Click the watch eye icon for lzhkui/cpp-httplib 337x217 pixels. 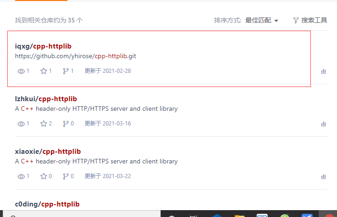(x=21, y=124)
